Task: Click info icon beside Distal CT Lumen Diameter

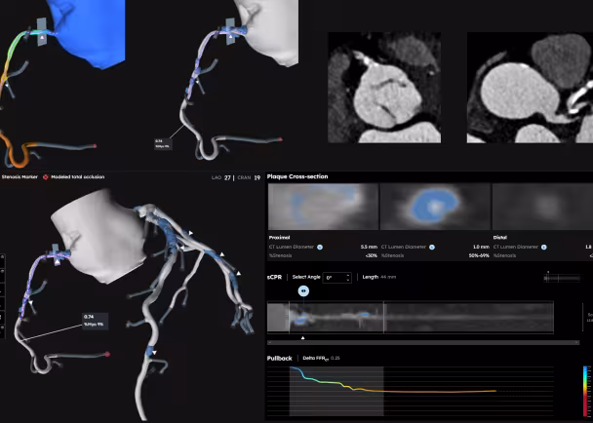Action: tap(544, 248)
